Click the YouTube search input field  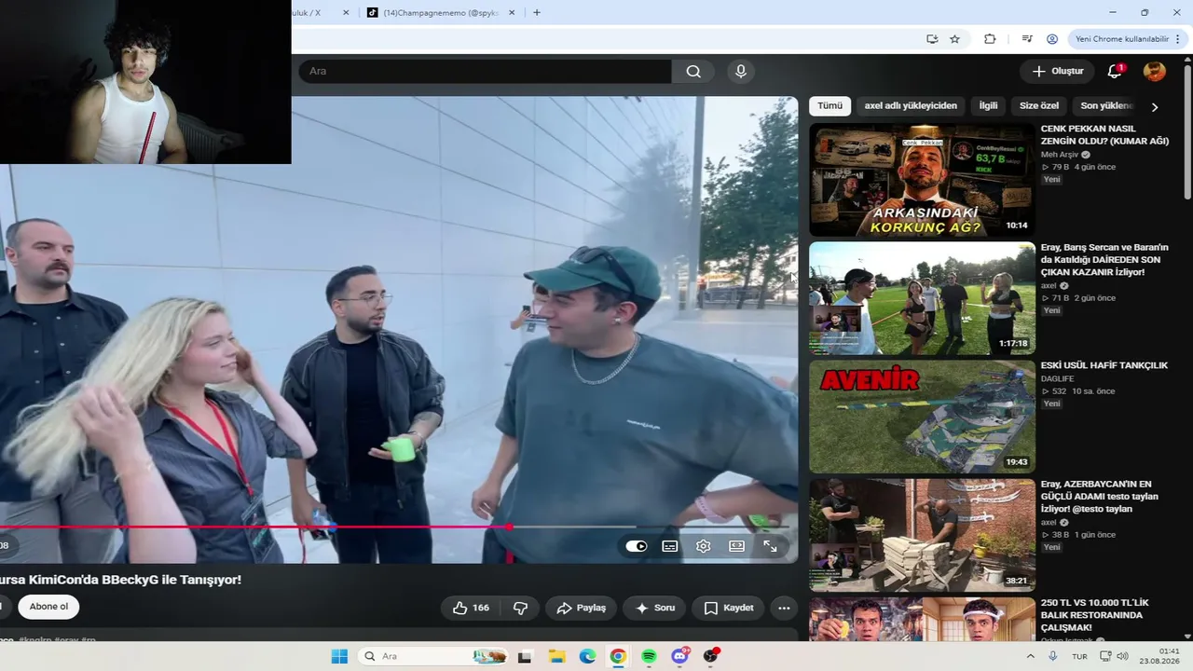click(485, 72)
